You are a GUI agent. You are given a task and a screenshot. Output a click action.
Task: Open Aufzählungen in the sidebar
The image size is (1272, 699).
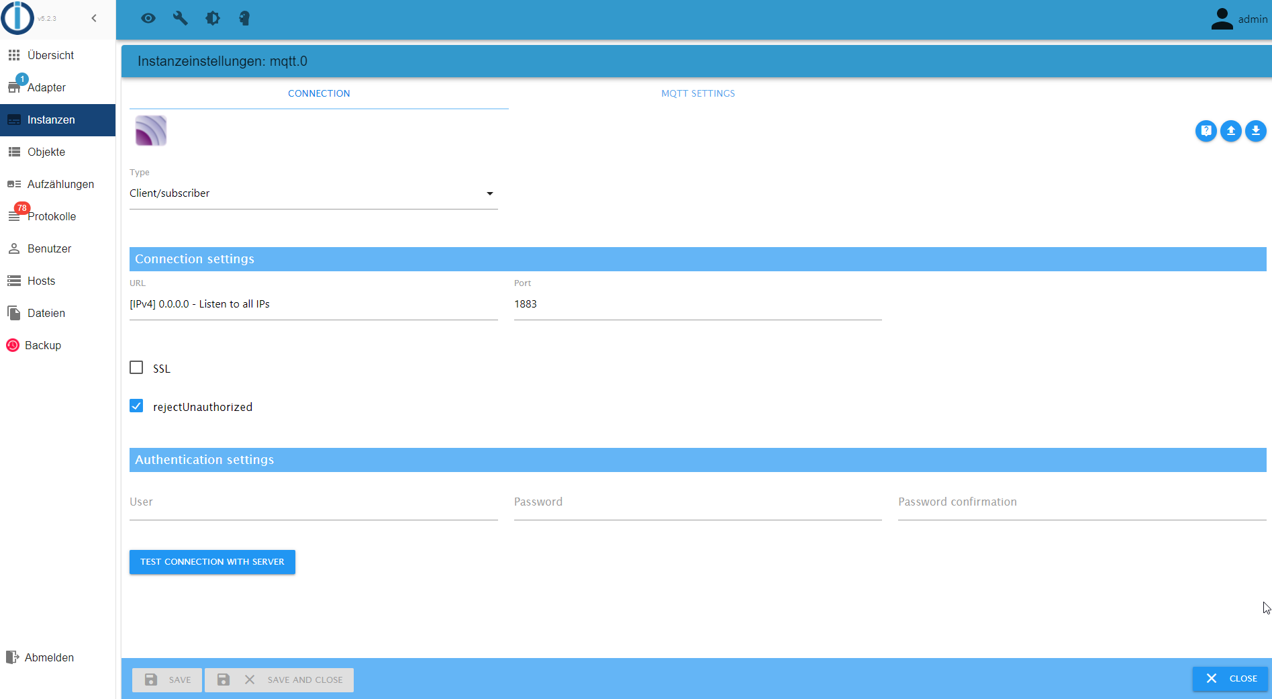[58, 184]
